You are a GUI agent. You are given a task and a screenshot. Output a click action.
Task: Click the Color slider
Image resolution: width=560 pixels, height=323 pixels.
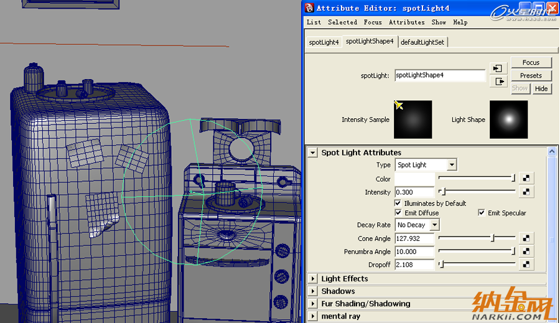coord(477,178)
